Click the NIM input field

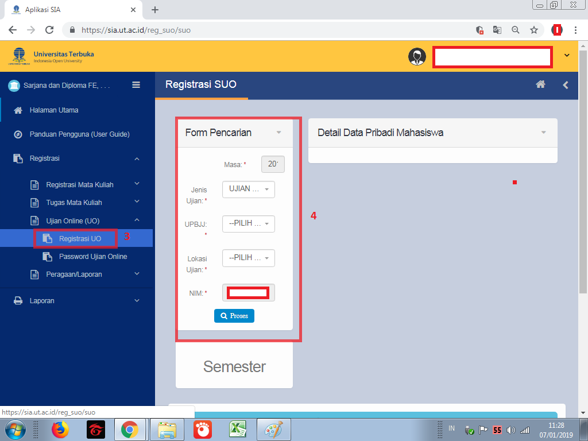(x=248, y=292)
